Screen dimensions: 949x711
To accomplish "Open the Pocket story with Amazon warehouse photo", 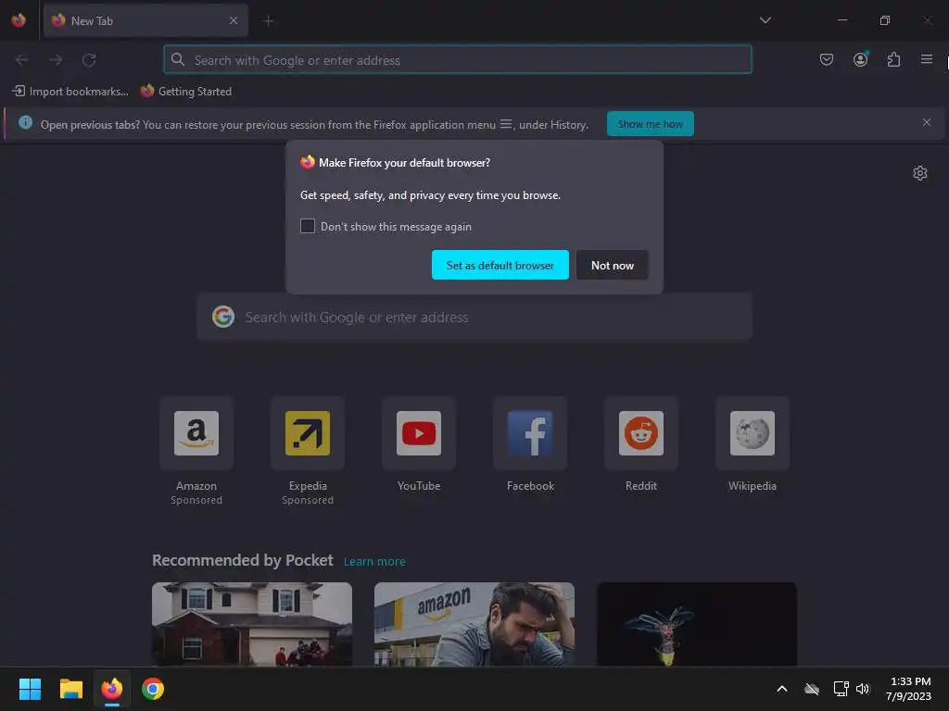I will pos(474,624).
